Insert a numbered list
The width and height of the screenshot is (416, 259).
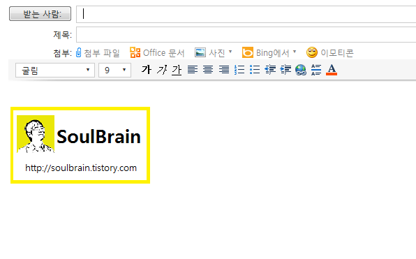coord(239,70)
